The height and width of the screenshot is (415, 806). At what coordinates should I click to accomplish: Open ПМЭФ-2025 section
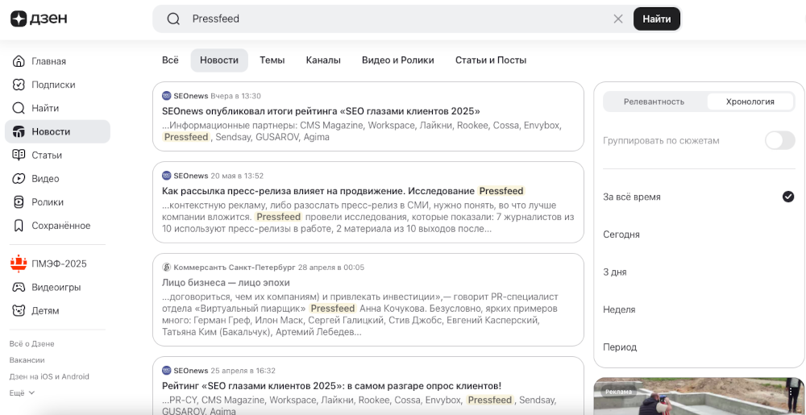coord(57,264)
